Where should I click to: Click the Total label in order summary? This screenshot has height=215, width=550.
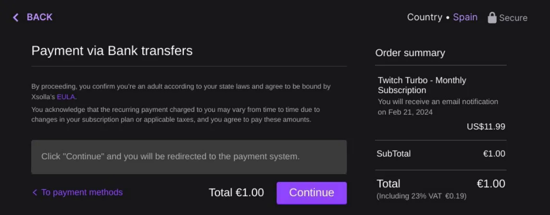coord(388,184)
